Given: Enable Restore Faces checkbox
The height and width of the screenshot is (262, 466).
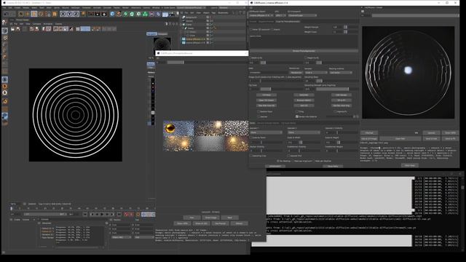Looking at the screenshot, I should [258, 111].
